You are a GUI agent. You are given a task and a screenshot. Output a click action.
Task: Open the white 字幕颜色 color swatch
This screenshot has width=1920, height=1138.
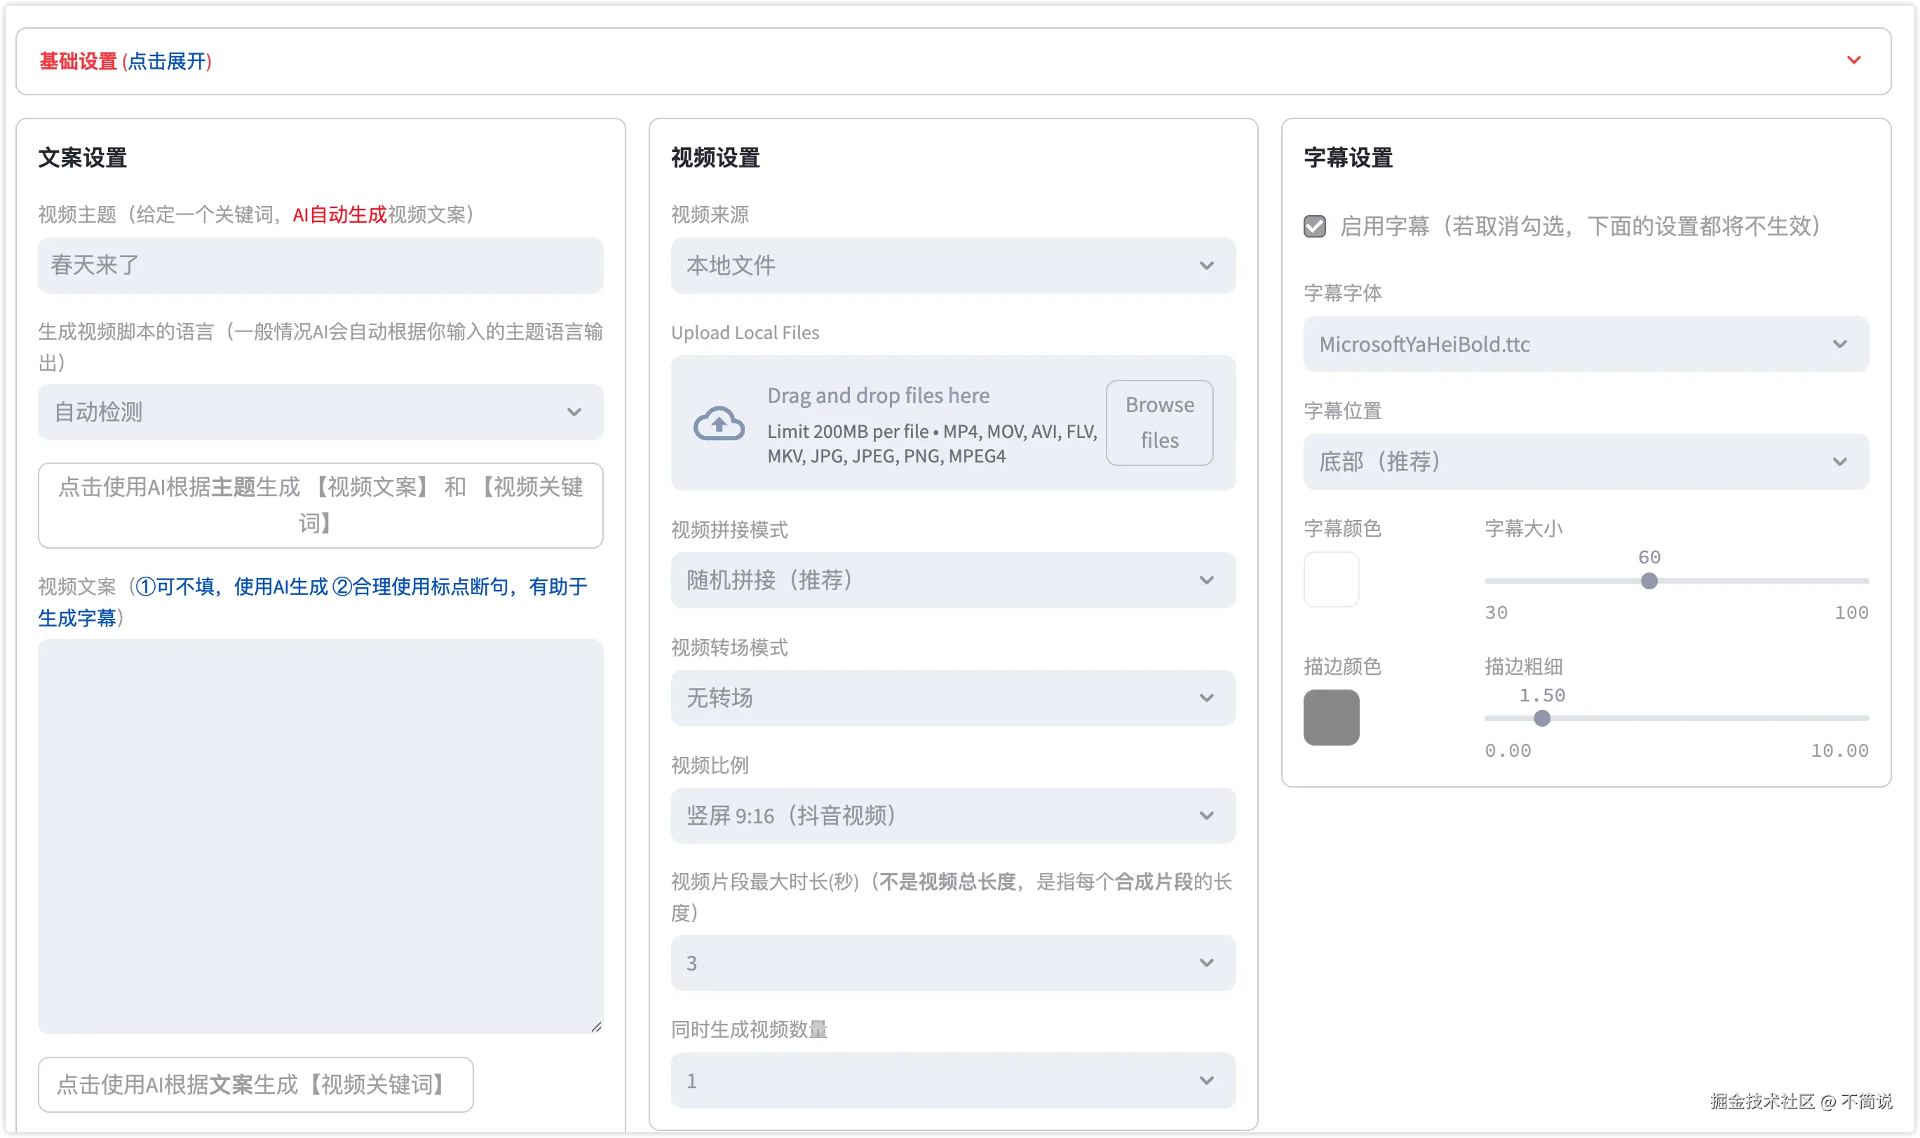1331,580
